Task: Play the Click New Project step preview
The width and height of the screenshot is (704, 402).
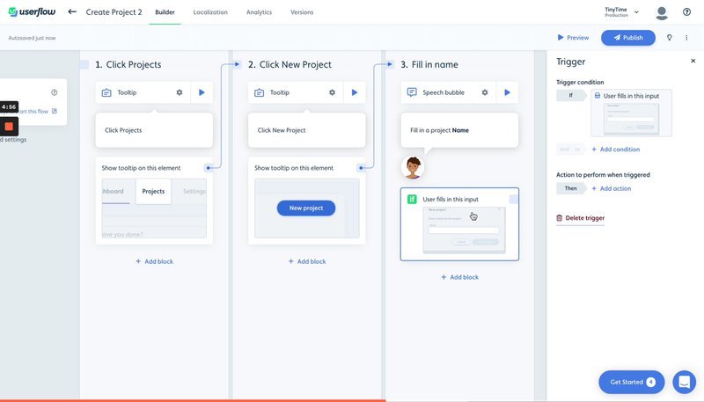Action: click(355, 92)
